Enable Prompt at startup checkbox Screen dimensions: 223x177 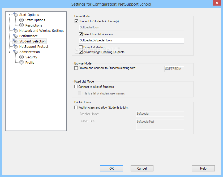point(81,47)
